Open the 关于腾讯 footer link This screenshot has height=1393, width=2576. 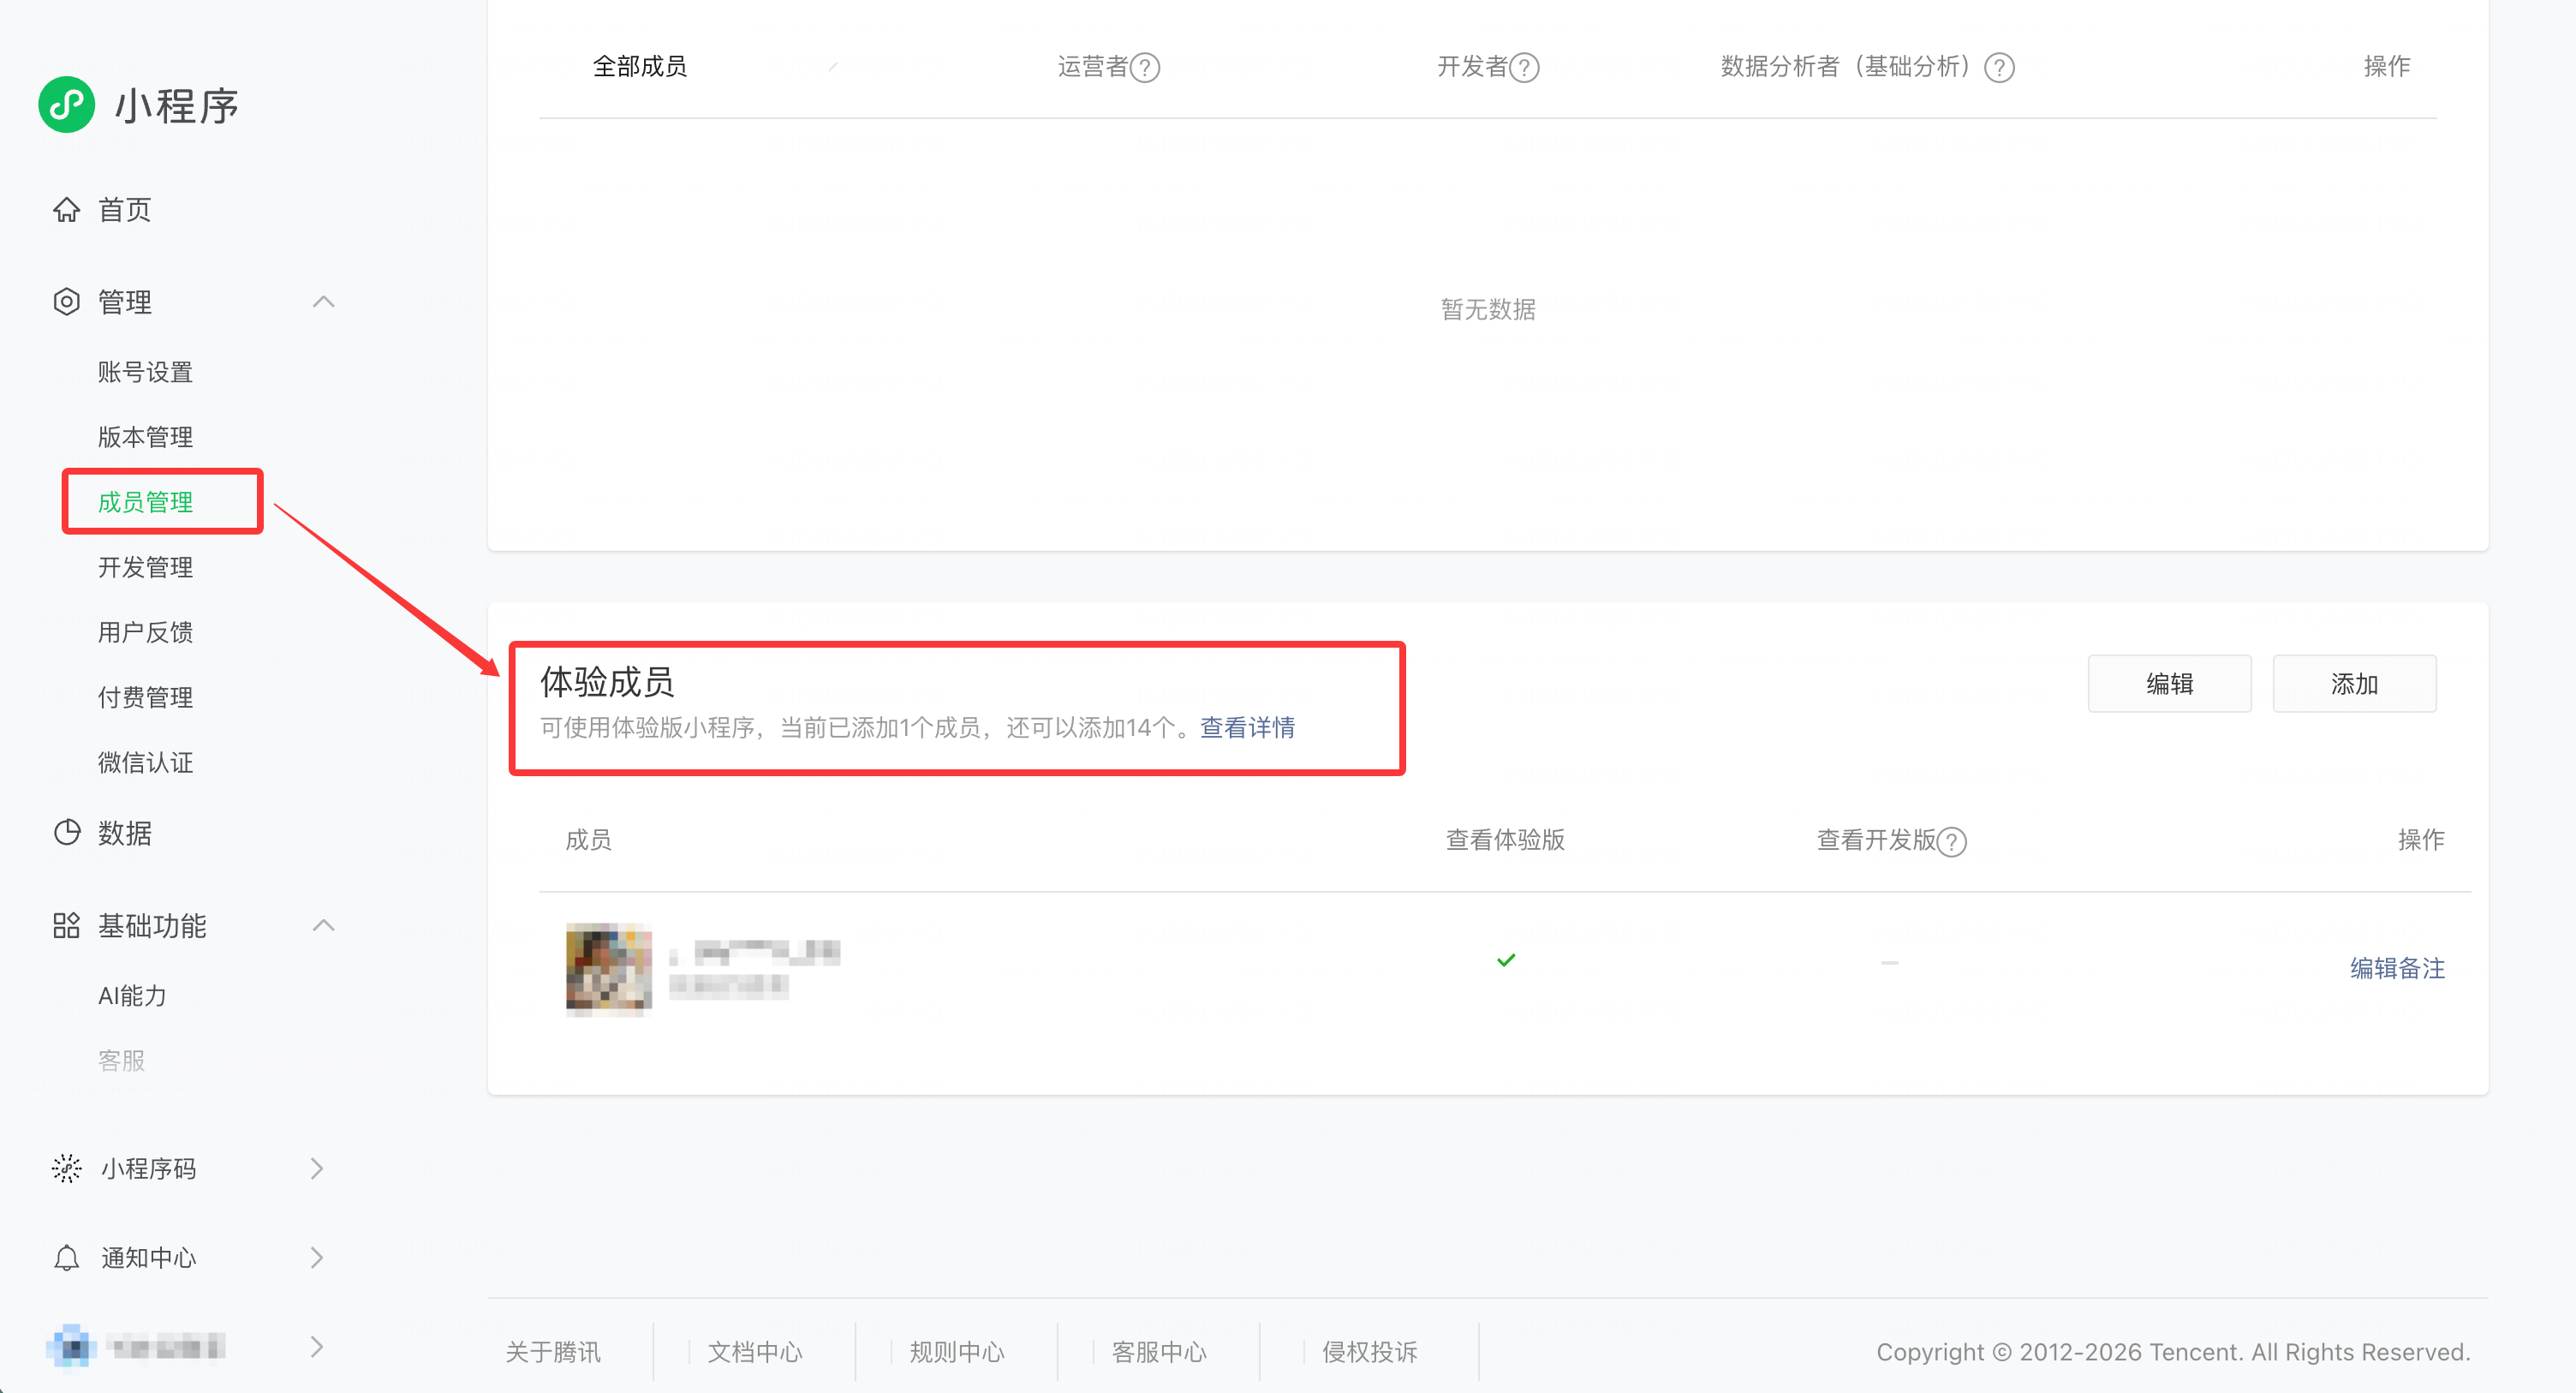point(553,1352)
